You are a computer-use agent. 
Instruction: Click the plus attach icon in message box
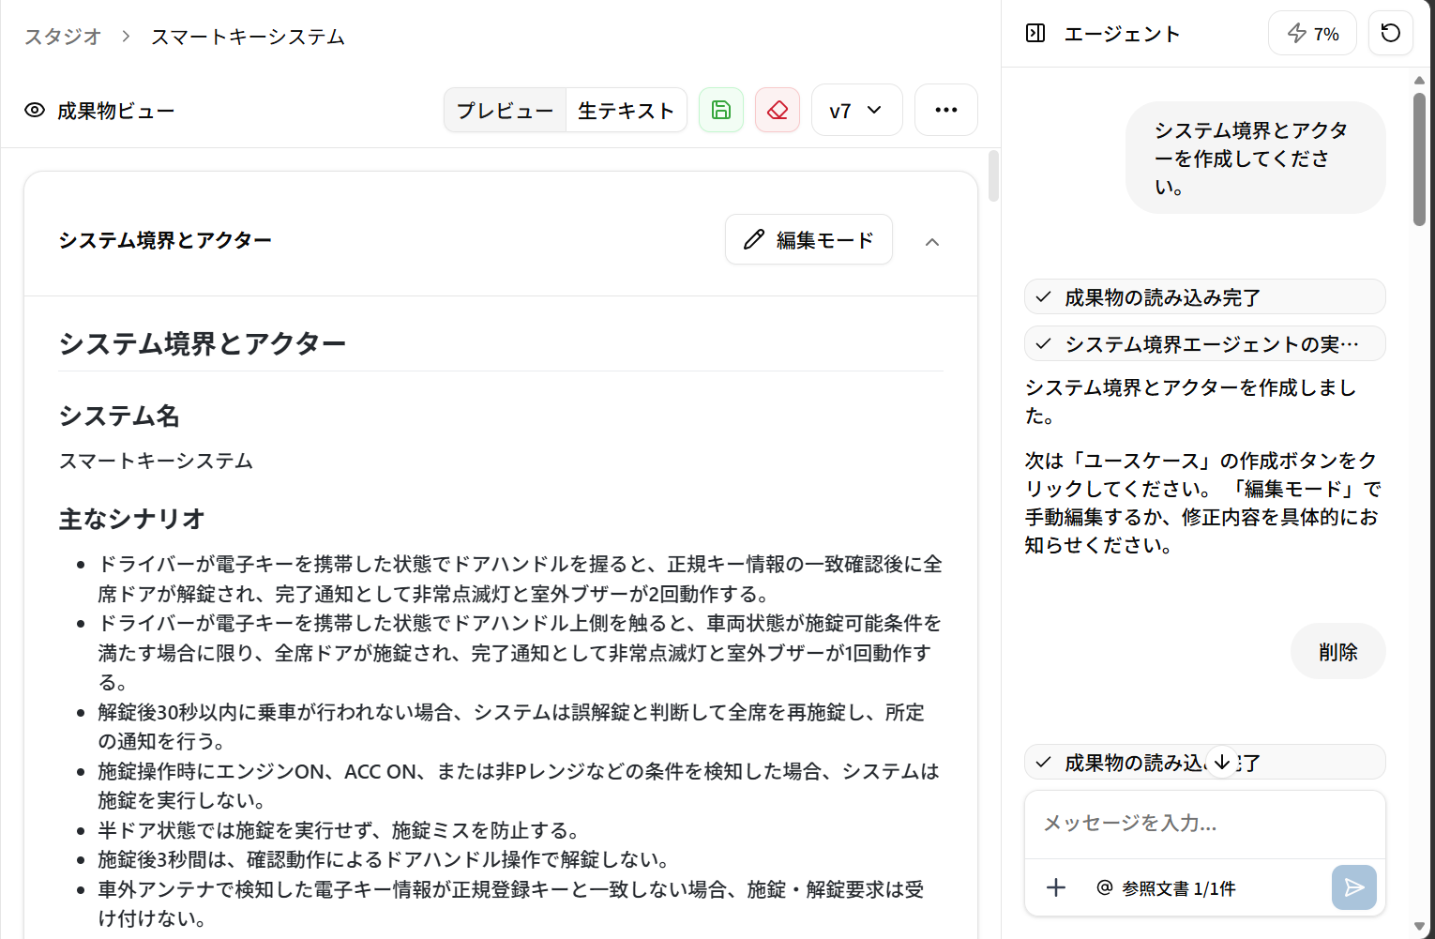(1056, 887)
